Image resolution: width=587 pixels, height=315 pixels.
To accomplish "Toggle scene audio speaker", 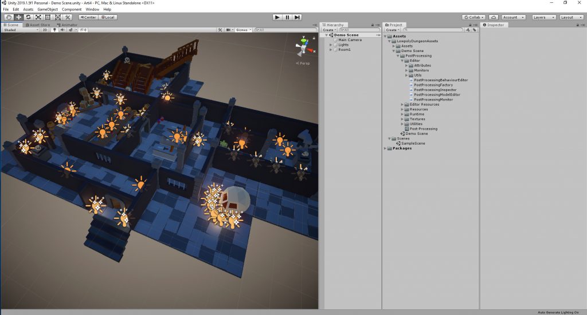I will 62,30.
